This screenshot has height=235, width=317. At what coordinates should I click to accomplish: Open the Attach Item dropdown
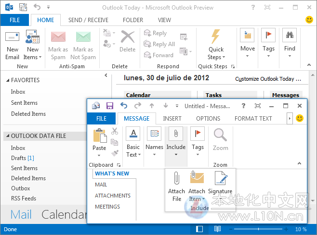[x=197, y=198]
